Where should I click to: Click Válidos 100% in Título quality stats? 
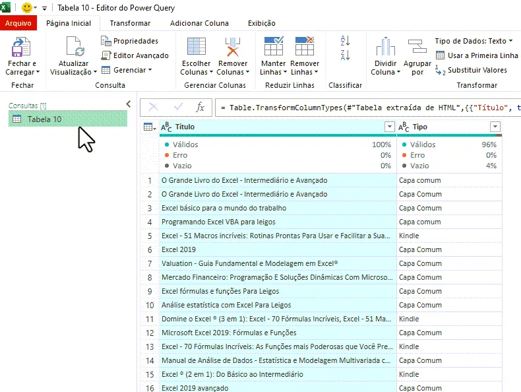(x=278, y=145)
